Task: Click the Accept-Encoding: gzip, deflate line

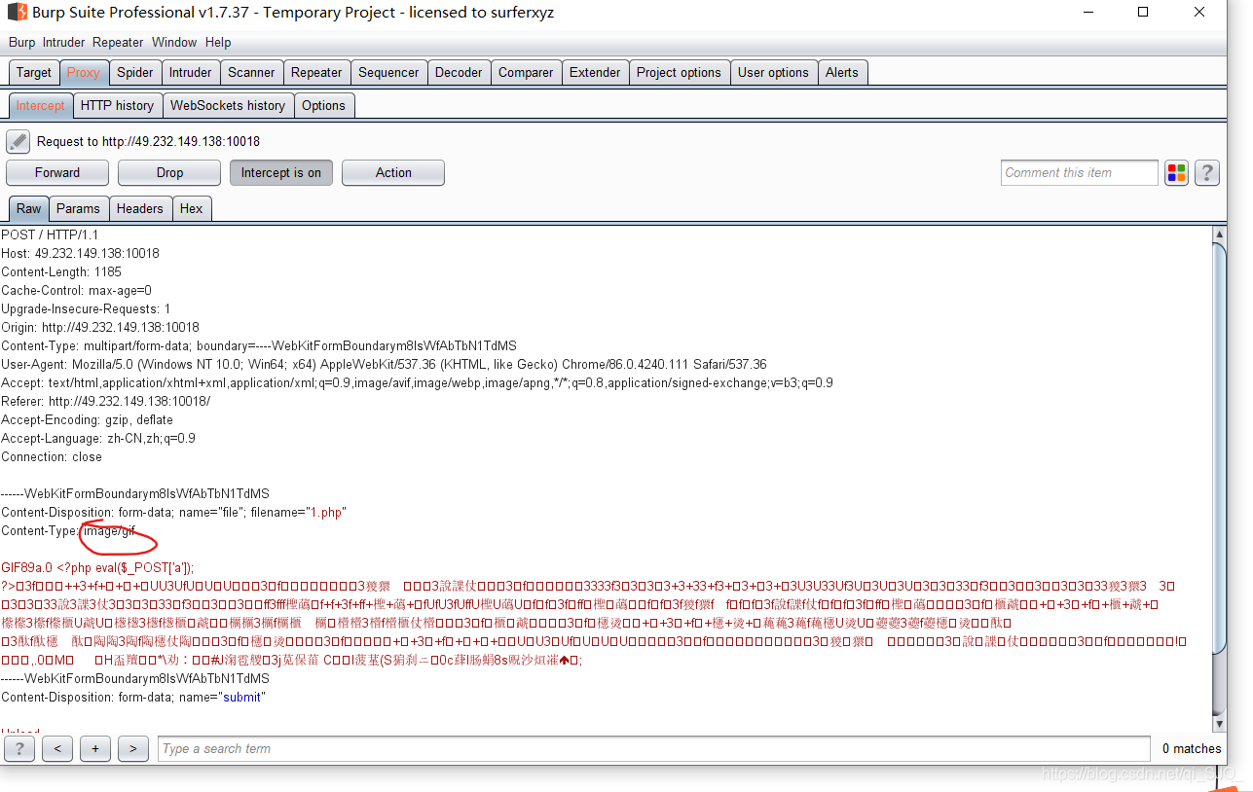Action: tap(87, 419)
